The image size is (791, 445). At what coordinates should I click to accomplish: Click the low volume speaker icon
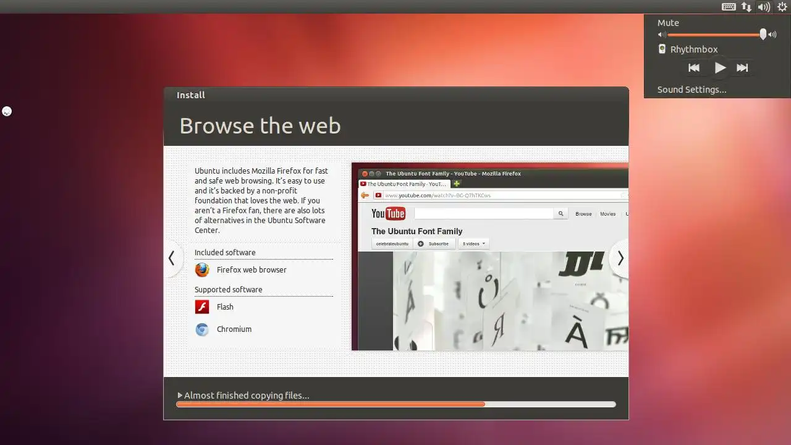coord(662,35)
